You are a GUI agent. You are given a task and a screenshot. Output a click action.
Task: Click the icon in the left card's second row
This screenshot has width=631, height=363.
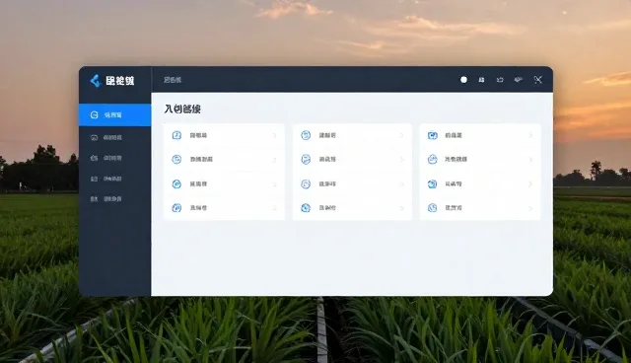[176, 160]
